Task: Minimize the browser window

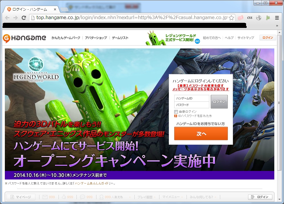Action: tap(257, 3)
